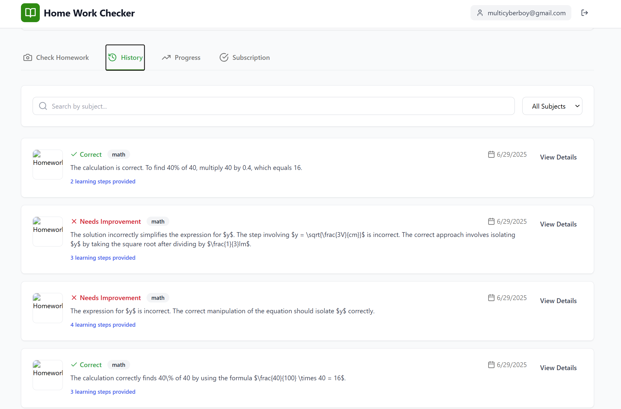Image resolution: width=621 pixels, height=409 pixels.
Task: Switch to the Check Homework tab
Action: coord(56,57)
